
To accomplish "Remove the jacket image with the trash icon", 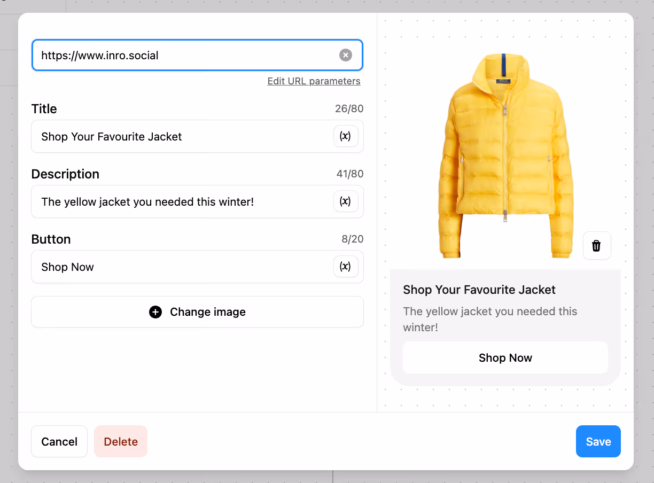I will 597,246.
